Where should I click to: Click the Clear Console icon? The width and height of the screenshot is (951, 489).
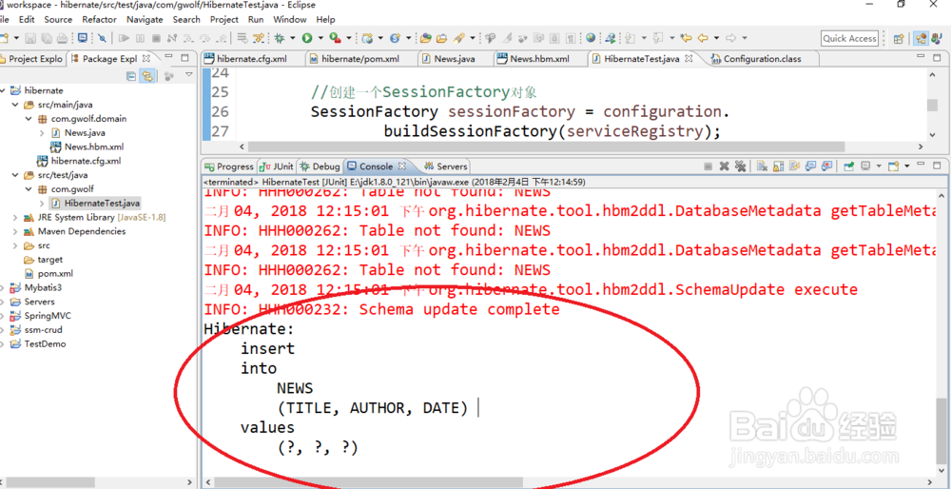[x=762, y=166]
